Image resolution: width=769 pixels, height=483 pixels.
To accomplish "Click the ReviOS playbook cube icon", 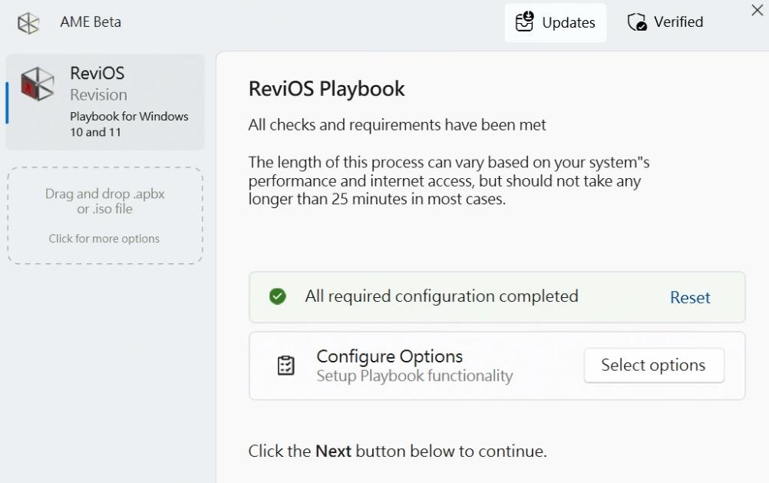I will tap(38, 84).
